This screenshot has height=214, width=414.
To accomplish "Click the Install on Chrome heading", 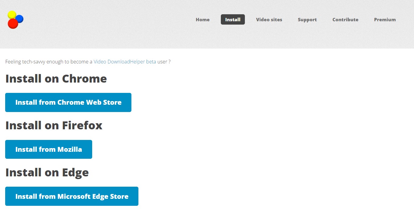I will [56, 79].
